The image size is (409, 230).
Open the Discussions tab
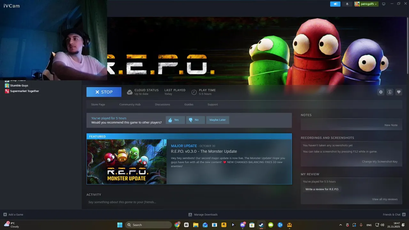click(x=162, y=104)
